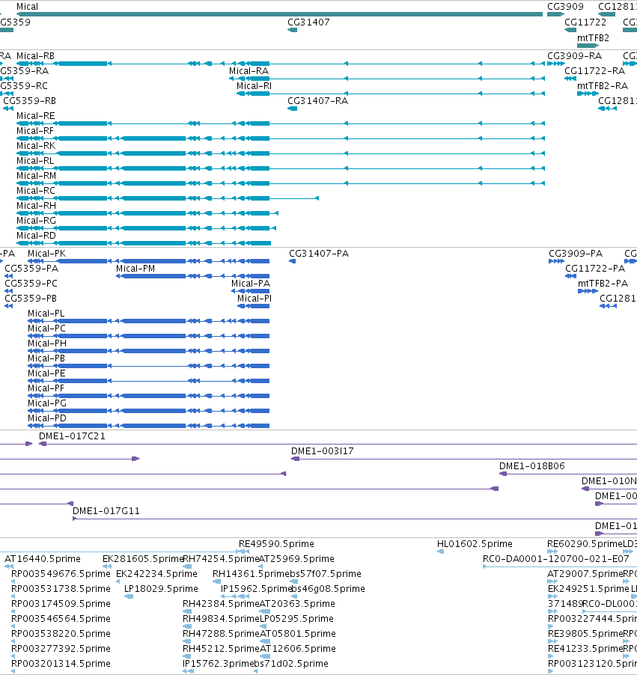This screenshot has width=637, height=675.
Task: Select the CG5359-PA protein label
Action: (x=31, y=269)
